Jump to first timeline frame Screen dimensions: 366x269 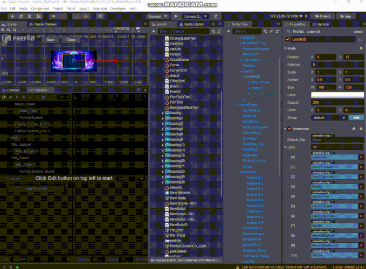11,97
